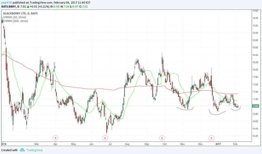
Task: Click the earnings marker before 2017
Action: 211,138
